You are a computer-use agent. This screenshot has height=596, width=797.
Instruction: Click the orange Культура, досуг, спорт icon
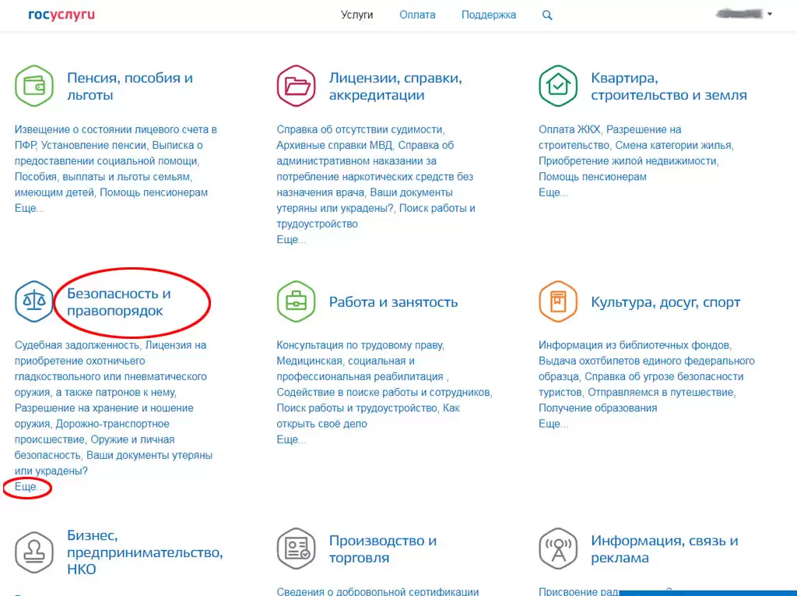pyautogui.click(x=557, y=302)
